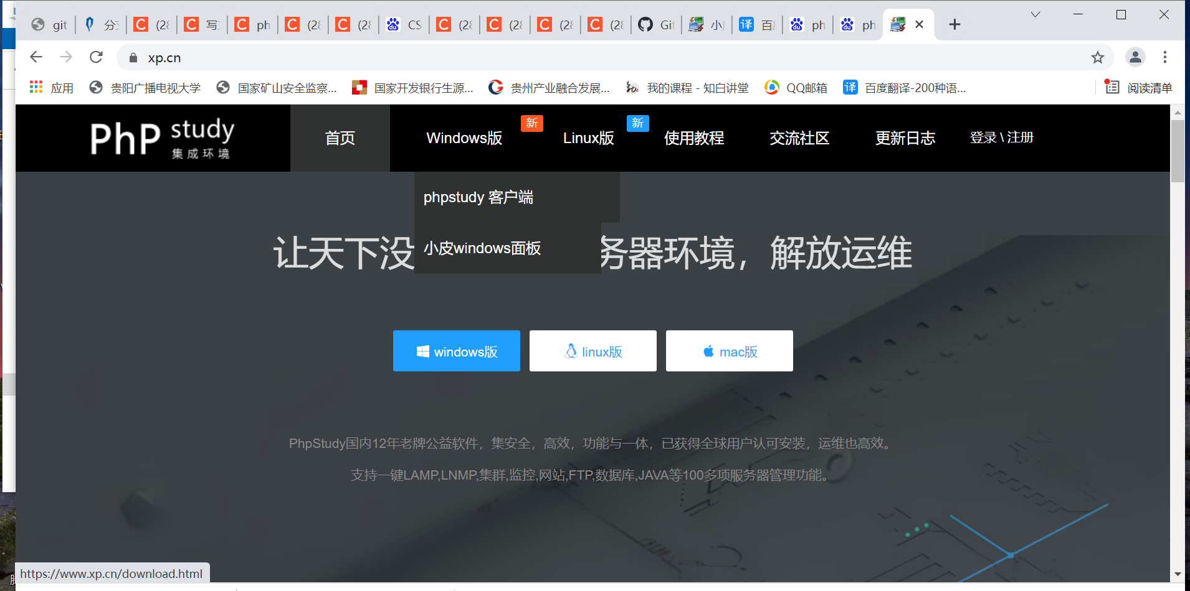The height and width of the screenshot is (591, 1190).
Task: Select phpstudy 客户端 from the submenu
Action: click(478, 197)
